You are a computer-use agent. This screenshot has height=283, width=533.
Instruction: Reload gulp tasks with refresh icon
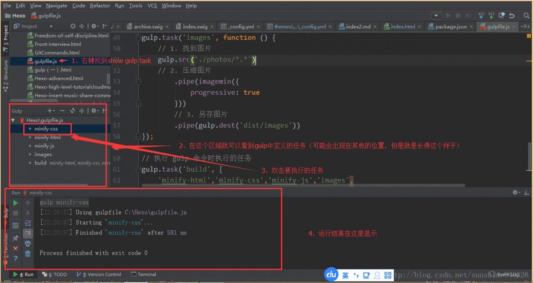[72, 111]
